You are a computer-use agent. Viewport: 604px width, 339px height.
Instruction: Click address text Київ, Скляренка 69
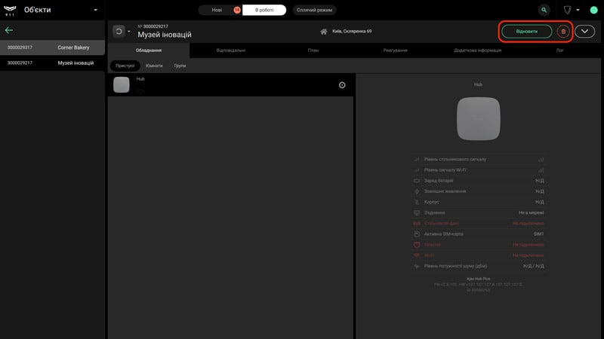coord(352,32)
